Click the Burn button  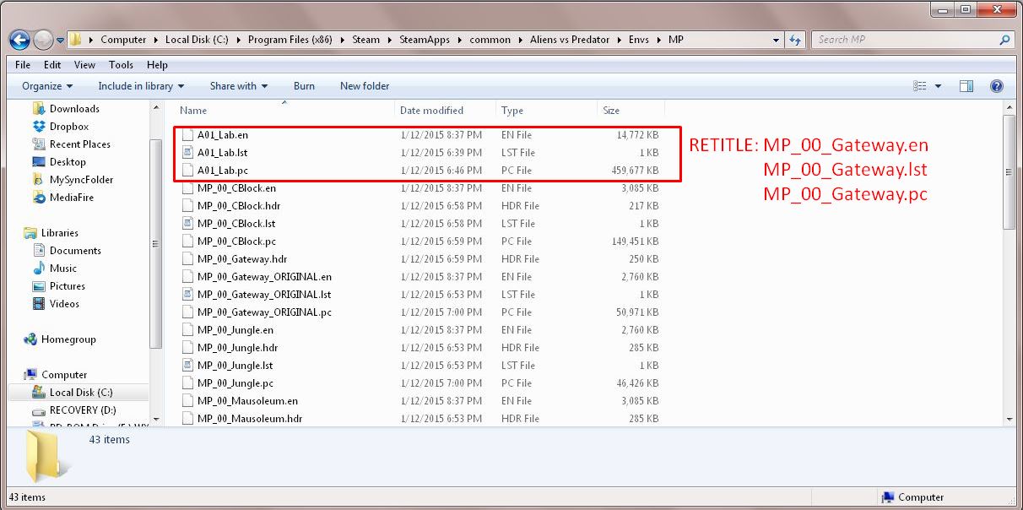pos(304,86)
